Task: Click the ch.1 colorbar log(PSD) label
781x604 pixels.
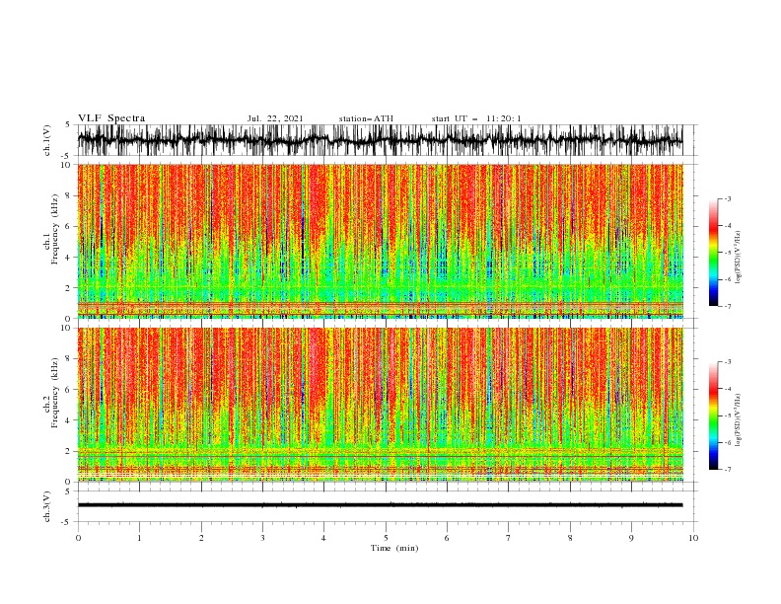Action: pos(739,258)
